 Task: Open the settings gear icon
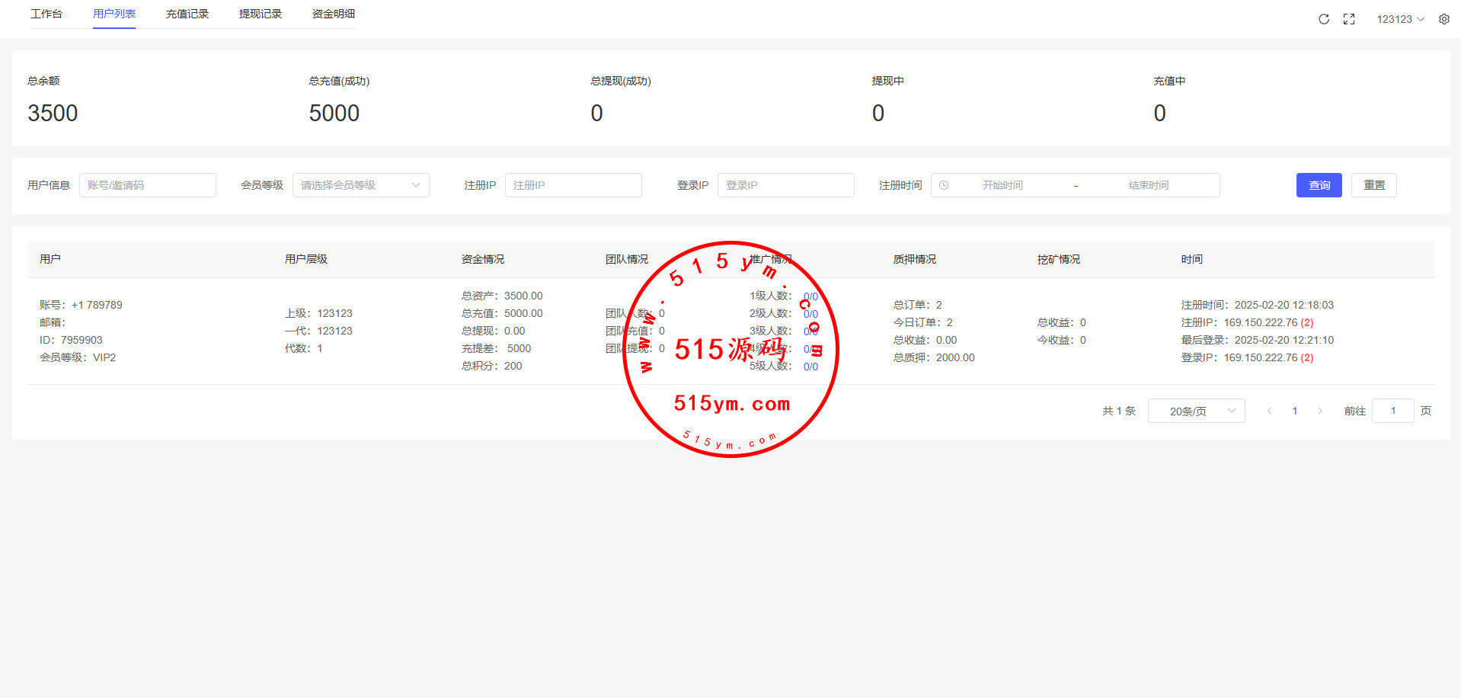click(x=1444, y=19)
